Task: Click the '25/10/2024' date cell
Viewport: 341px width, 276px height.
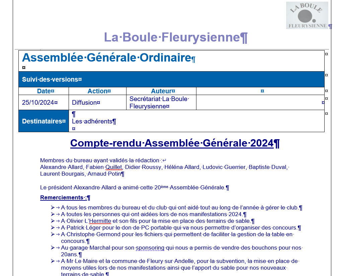Action: (x=38, y=103)
